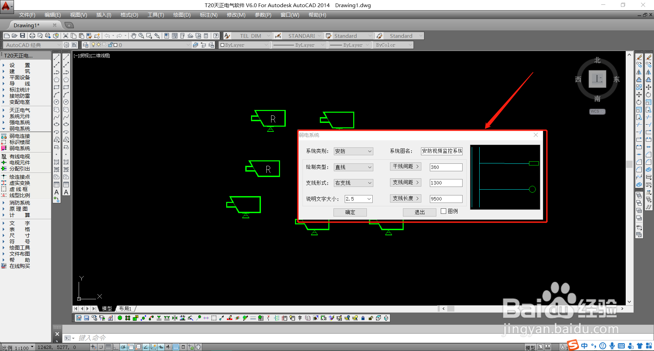Open the 文件(F) menu
This screenshot has height=351, width=654.
click(27, 15)
